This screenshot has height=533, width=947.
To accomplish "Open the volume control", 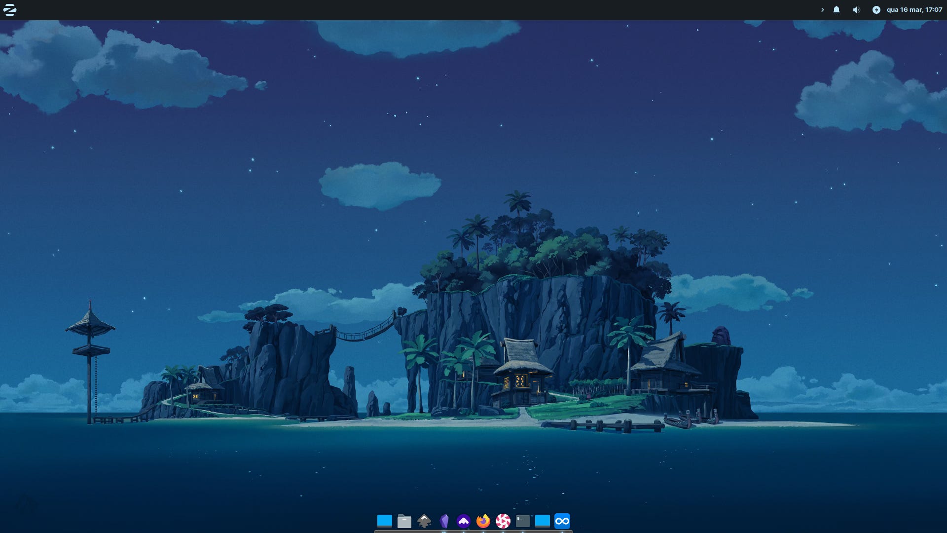I will tap(856, 10).
